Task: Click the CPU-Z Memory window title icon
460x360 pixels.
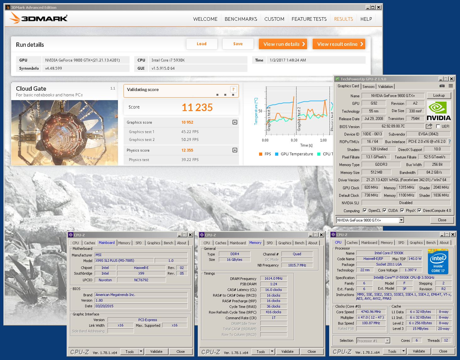Action: pos(202,235)
